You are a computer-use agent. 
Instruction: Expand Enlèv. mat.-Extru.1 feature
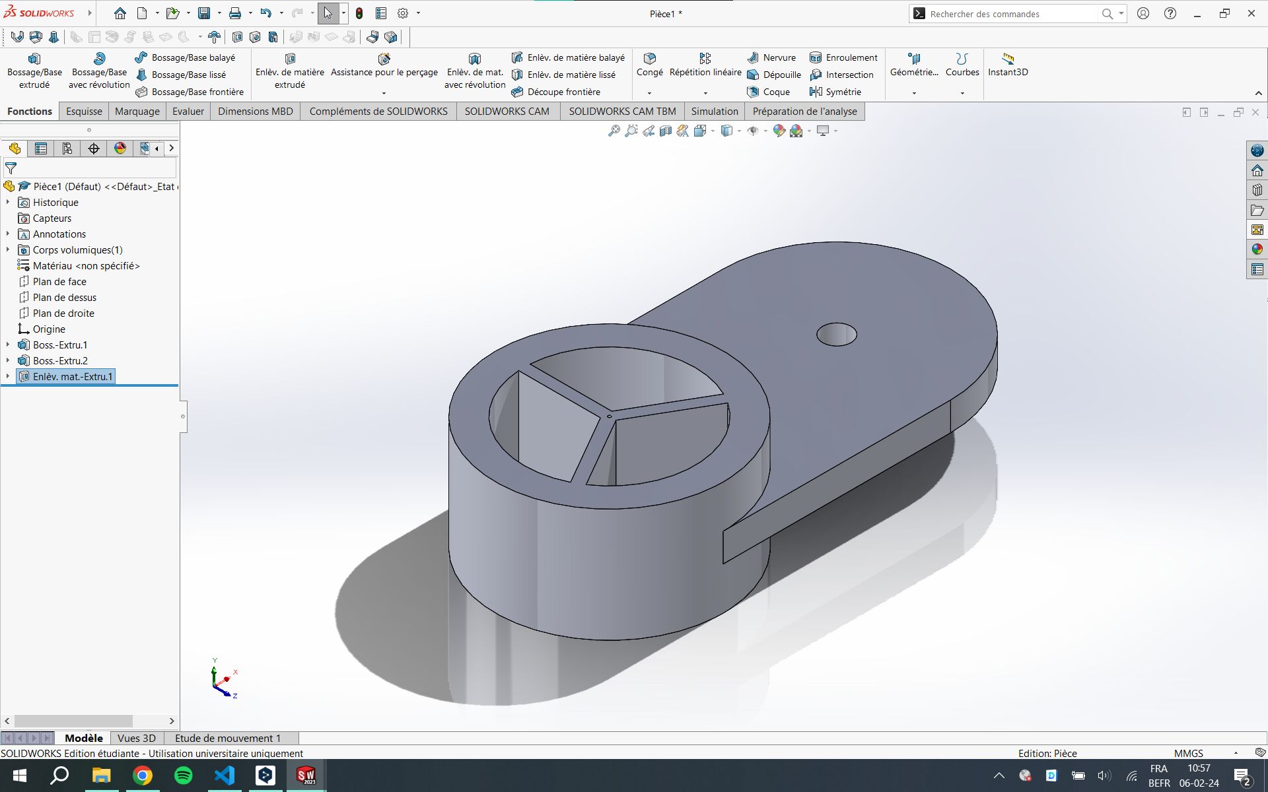(8, 376)
